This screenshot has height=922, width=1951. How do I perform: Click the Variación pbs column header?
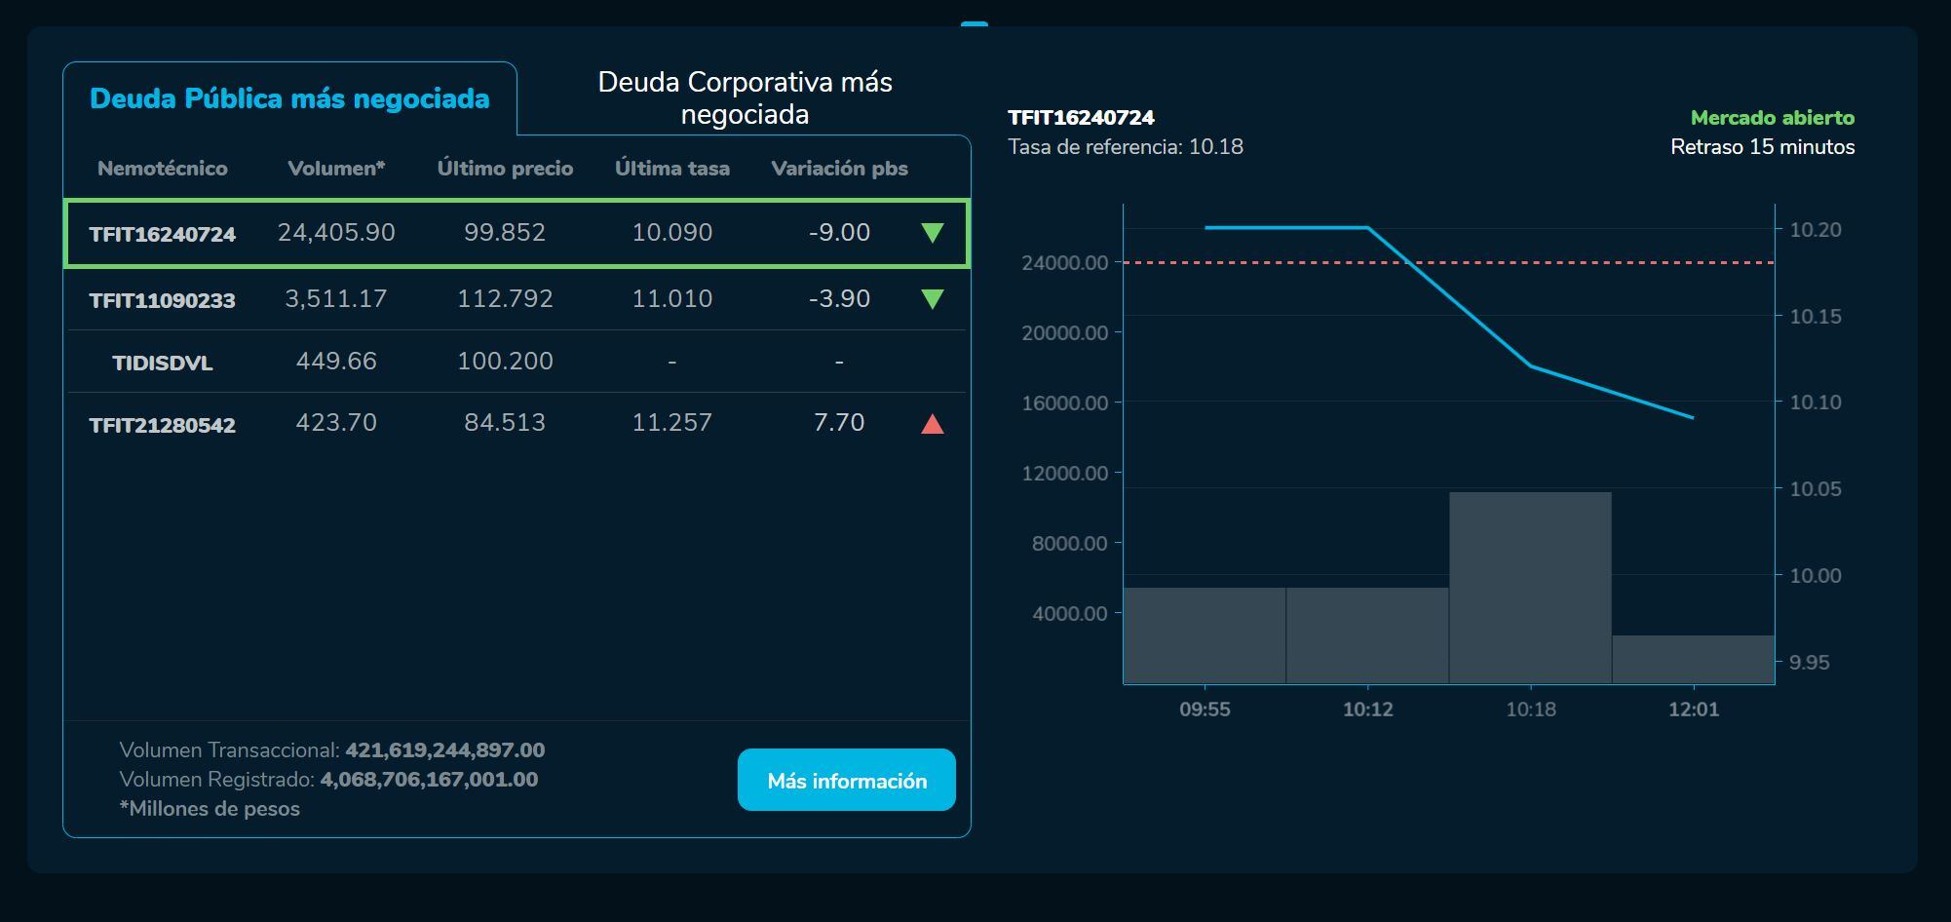point(839,169)
